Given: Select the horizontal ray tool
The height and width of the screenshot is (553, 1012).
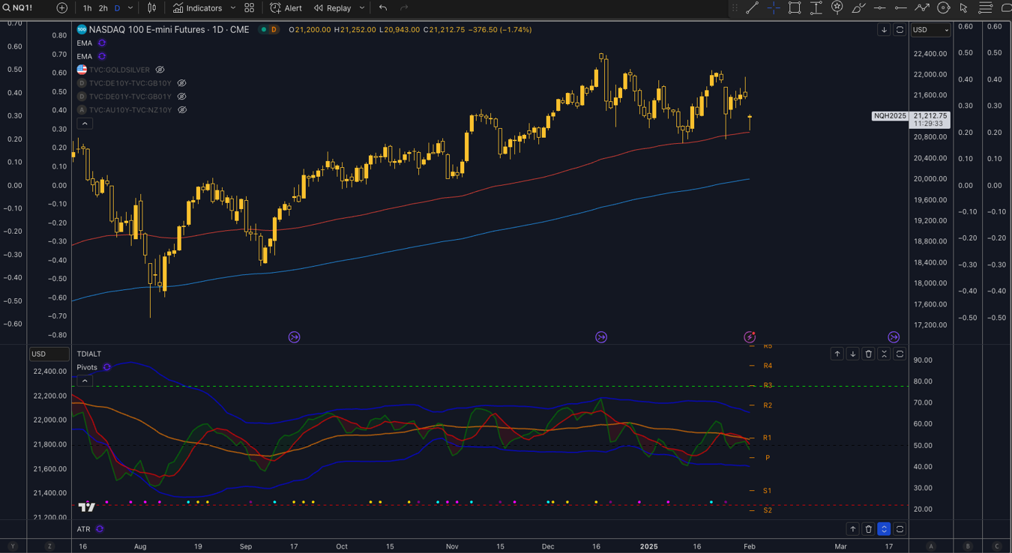Looking at the screenshot, I should pos(901,8).
